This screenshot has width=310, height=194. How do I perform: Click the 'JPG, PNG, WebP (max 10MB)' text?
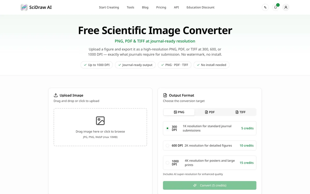point(100,137)
